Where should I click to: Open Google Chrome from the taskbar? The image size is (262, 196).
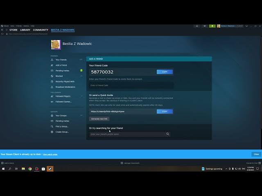click(x=30, y=169)
